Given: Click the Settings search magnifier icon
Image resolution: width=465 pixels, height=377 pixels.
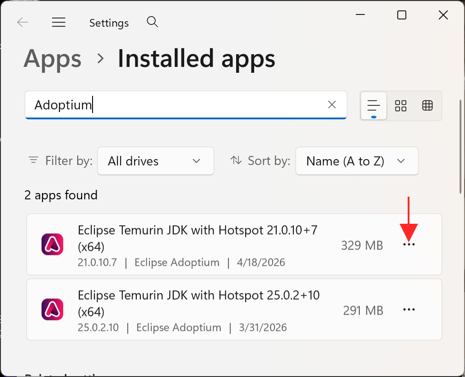Looking at the screenshot, I should [153, 22].
